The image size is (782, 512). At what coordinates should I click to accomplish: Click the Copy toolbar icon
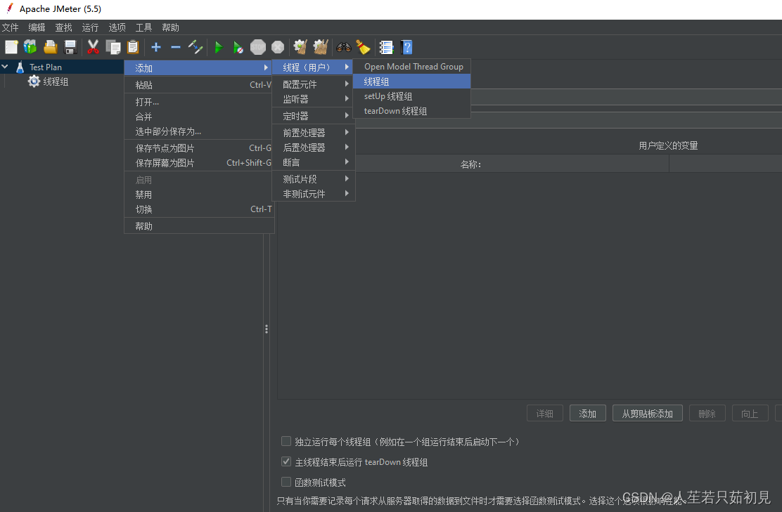[x=113, y=47]
